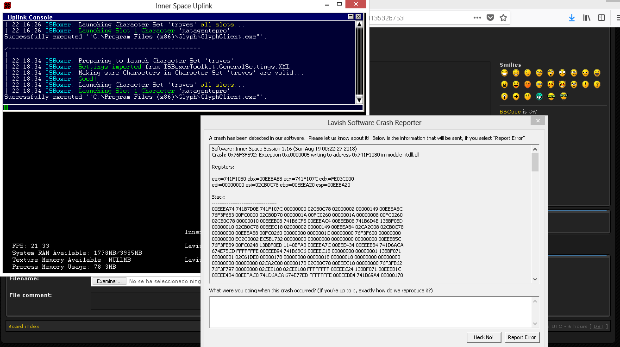Insert the mad angry smiley
The width and height of the screenshot is (620, 347).
[x=504, y=84]
